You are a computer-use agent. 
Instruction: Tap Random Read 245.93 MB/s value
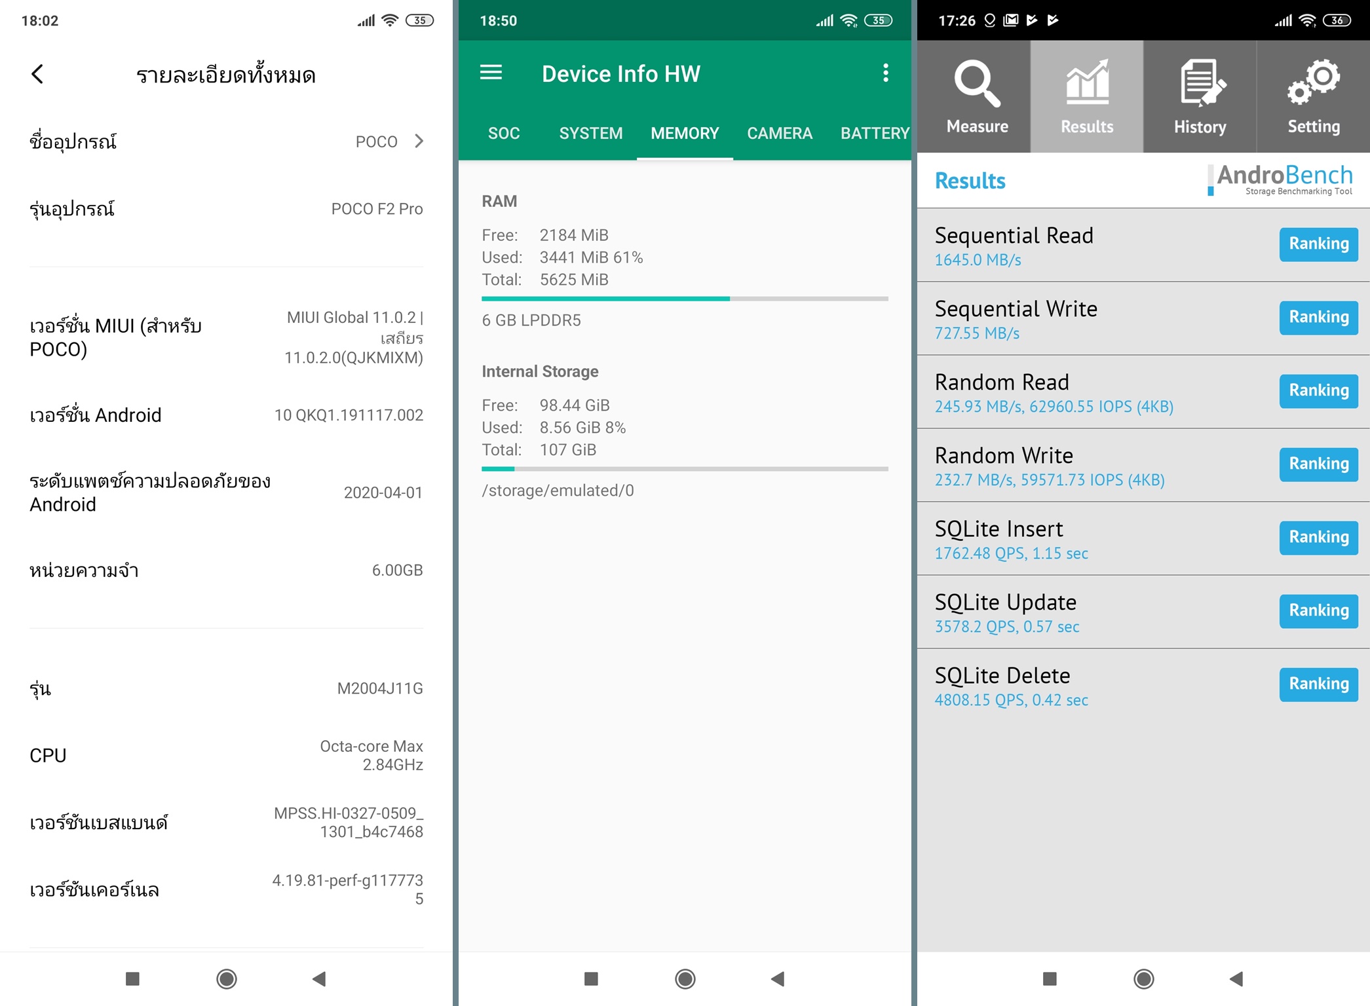[x=1054, y=407]
